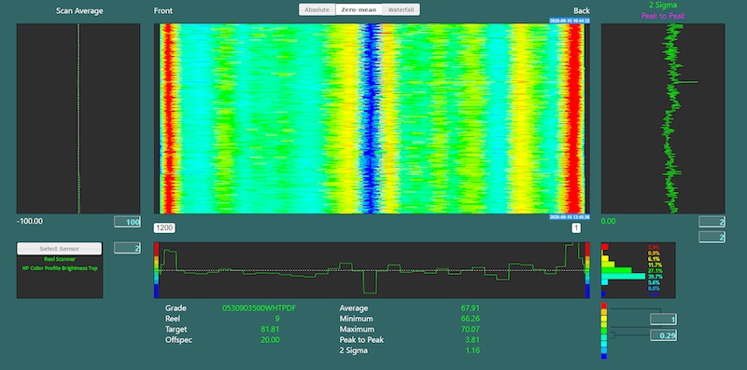Click the 2 Sigma trend chart
The height and width of the screenshot is (370, 747).
click(x=663, y=118)
